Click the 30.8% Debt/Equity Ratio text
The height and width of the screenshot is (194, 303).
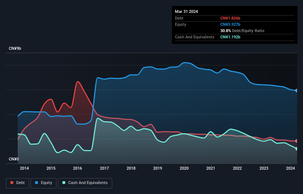pos(242,31)
